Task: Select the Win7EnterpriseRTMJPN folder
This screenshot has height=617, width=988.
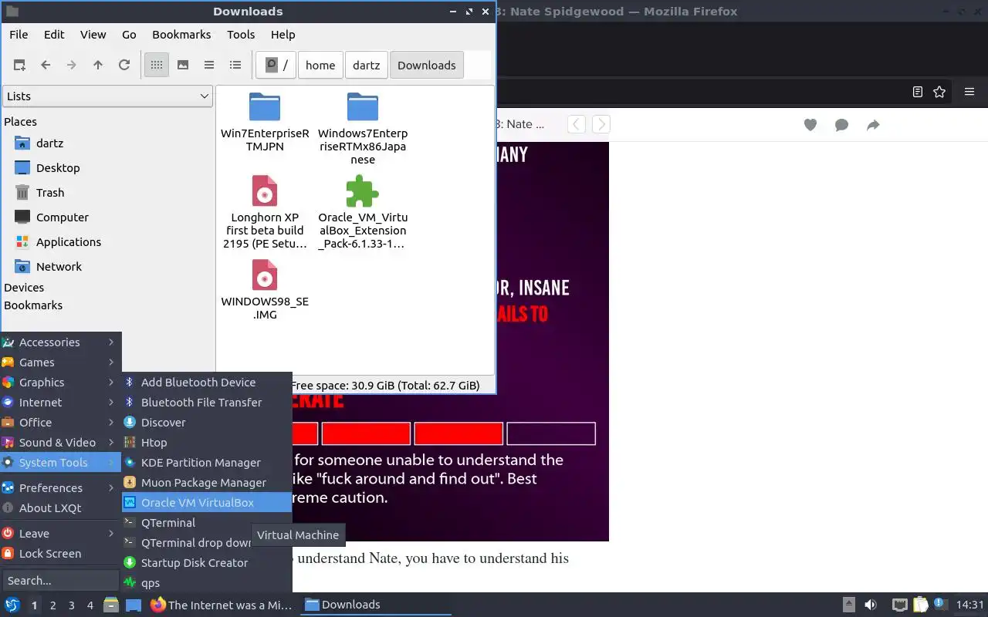Action: [x=265, y=122]
